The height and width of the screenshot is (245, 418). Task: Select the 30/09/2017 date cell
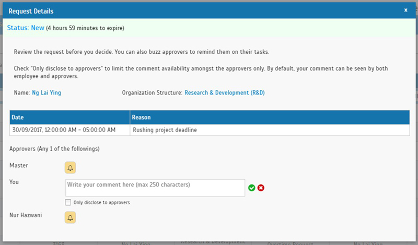[70, 130]
